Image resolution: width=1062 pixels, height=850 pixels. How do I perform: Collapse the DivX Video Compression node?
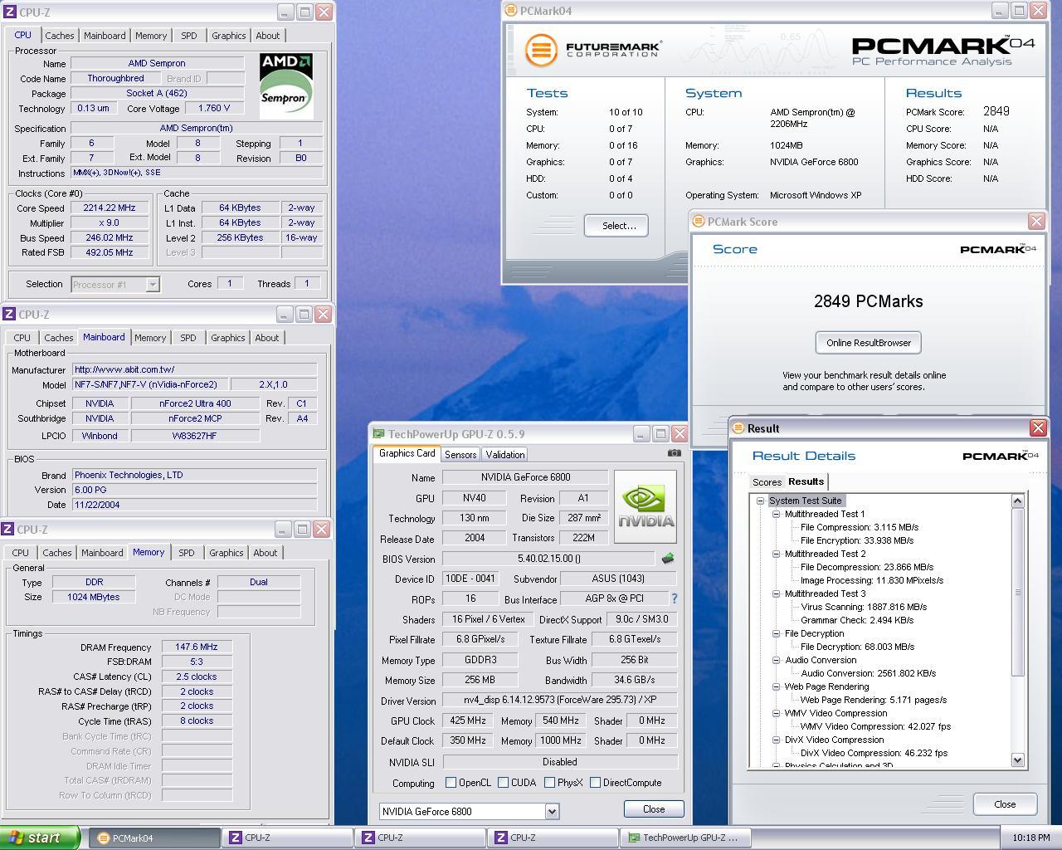point(777,740)
